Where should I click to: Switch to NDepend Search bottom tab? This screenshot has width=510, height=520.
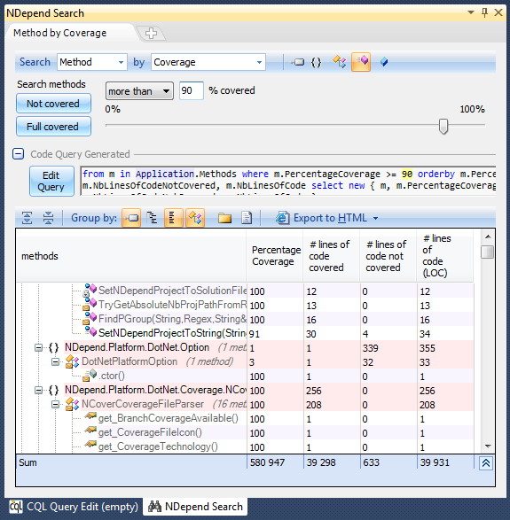195,507
